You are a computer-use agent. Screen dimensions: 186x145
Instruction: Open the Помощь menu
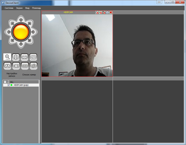(37, 7)
